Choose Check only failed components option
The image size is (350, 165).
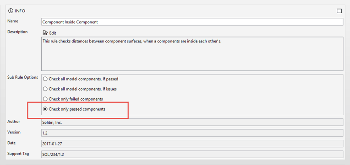click(73, 99)
